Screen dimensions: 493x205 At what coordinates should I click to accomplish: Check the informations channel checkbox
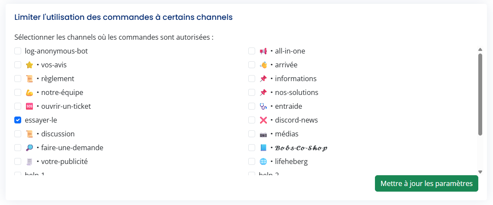click(x=252, y=79)
